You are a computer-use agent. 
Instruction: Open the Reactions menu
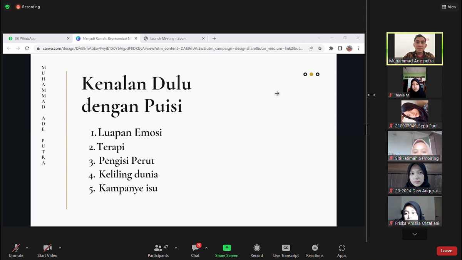(x=315, y=248)
